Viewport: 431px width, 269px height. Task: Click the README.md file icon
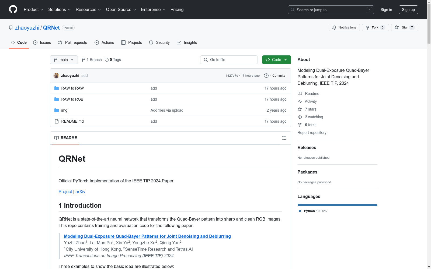point(57,121)
